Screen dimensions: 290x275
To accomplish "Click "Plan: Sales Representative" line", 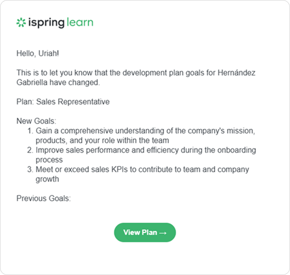I will [63, 101].
